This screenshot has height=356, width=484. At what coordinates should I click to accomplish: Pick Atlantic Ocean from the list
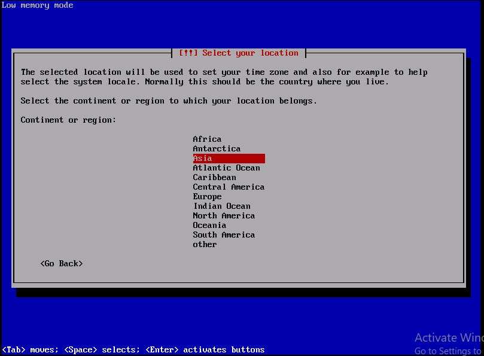[x=226, y=168]
